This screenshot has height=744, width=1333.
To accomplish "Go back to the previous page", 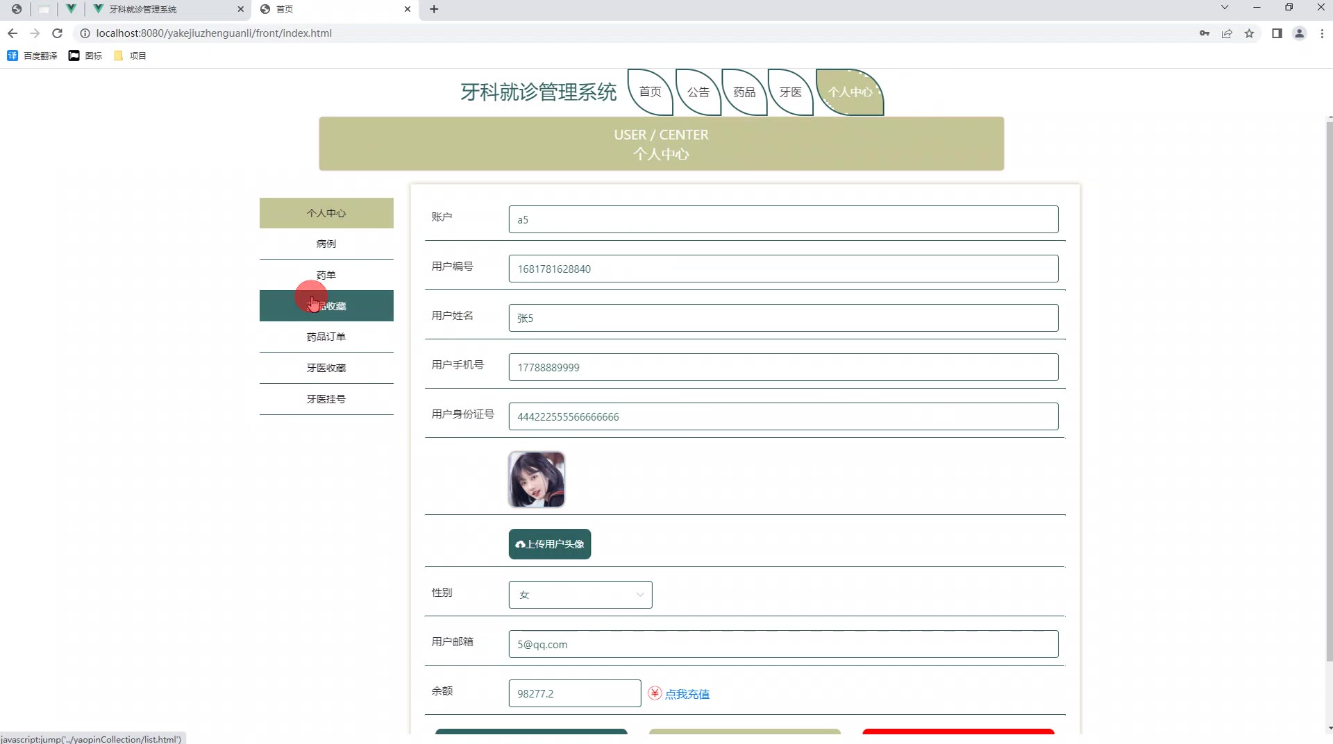I will (x=12, y=33).
